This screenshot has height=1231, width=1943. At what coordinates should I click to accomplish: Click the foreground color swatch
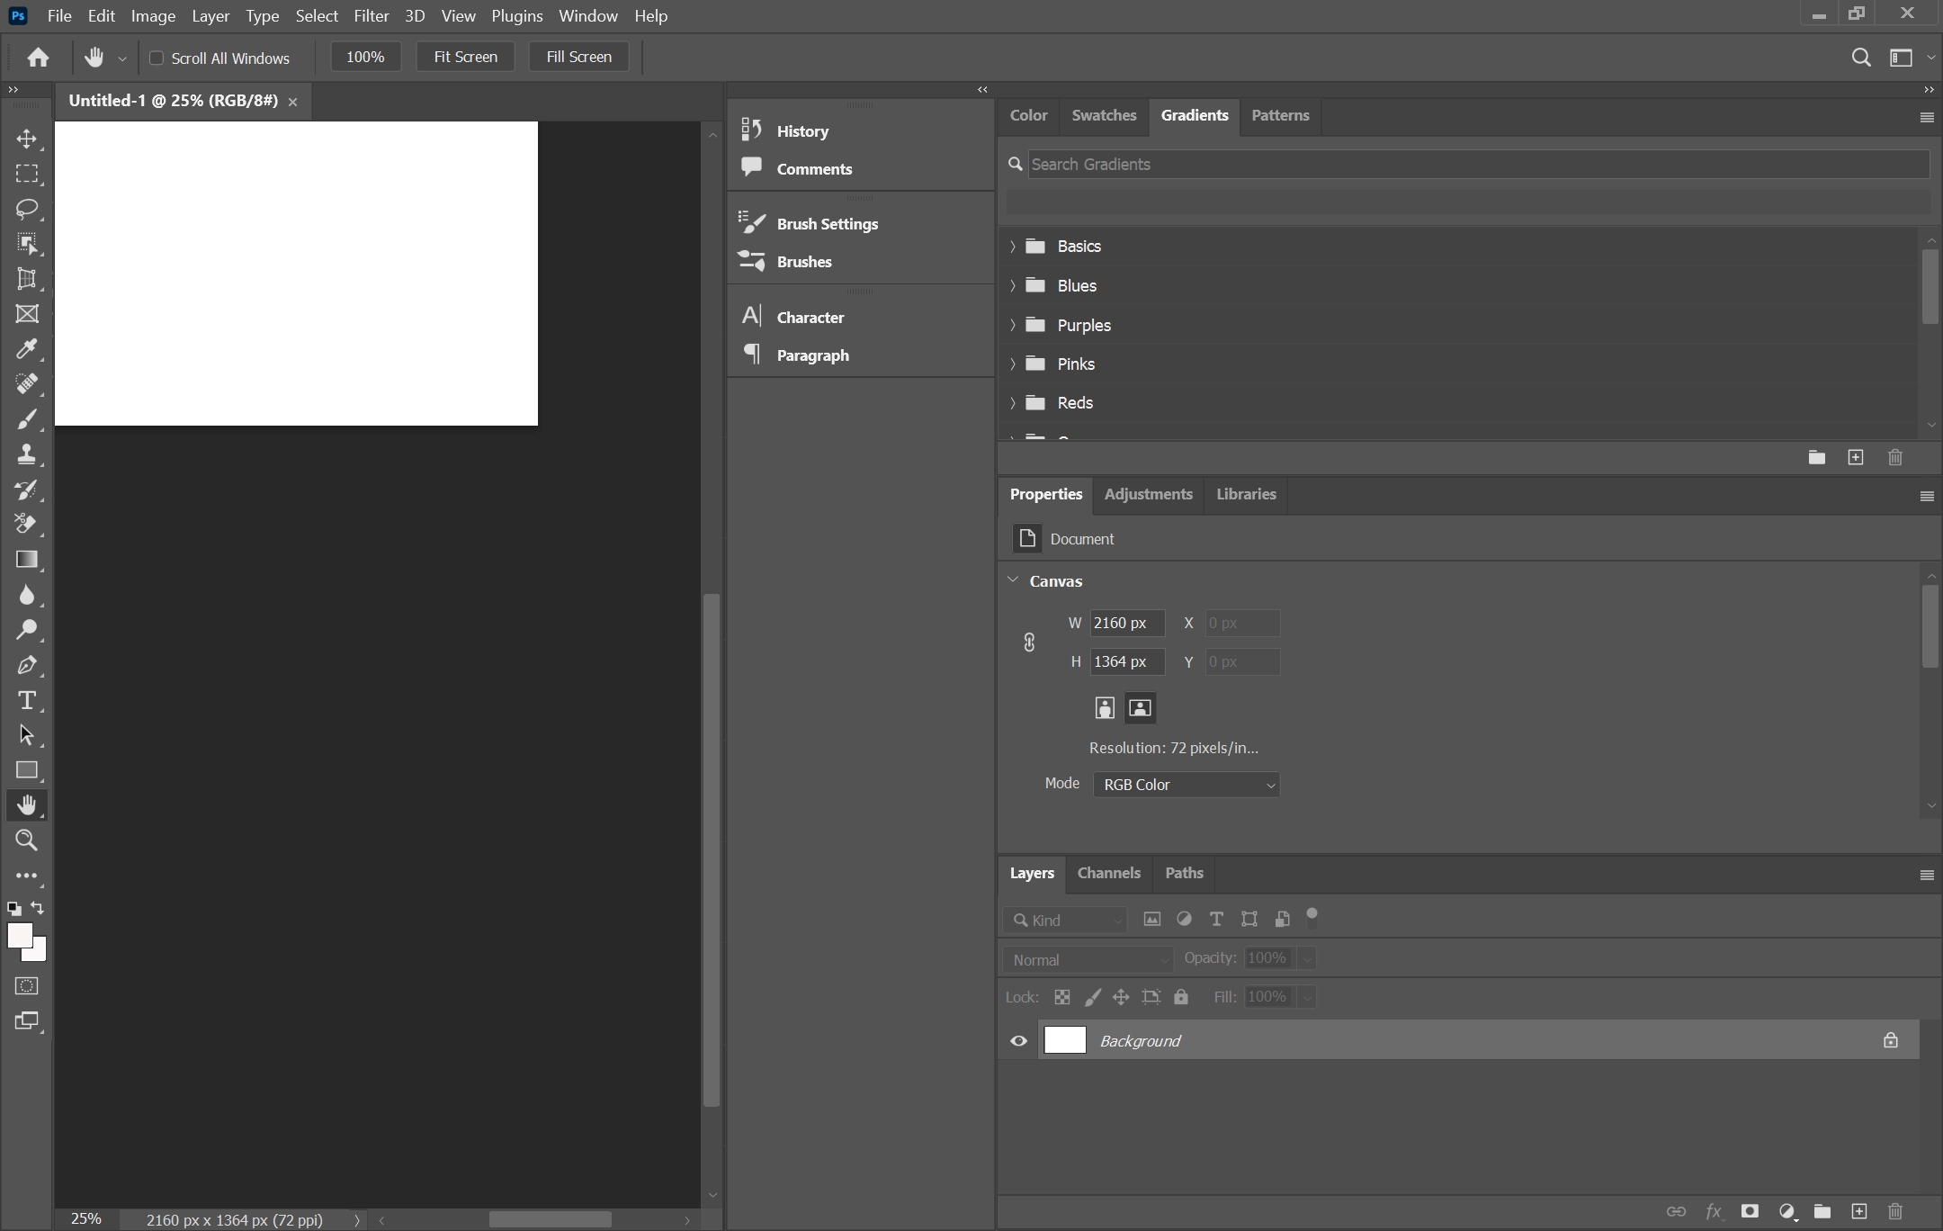18,936
